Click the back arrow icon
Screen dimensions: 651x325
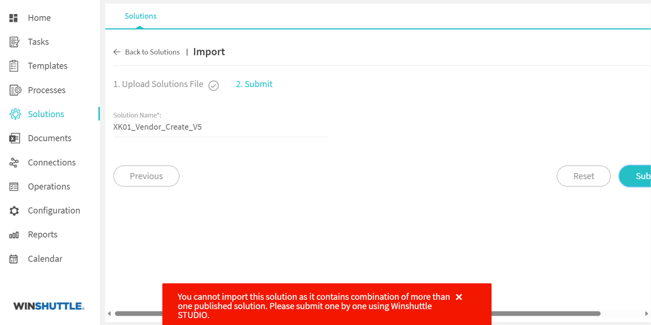(117, 52)
